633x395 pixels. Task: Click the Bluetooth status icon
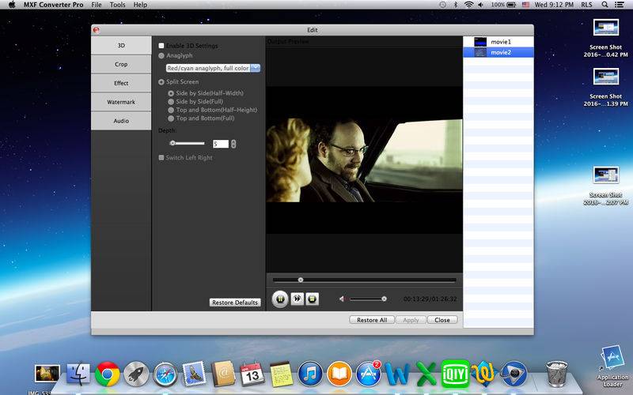pos(456,5)
